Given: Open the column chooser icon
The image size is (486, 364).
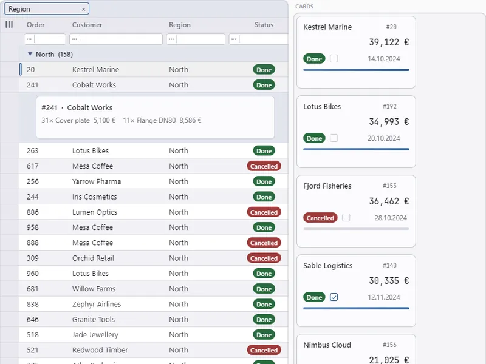Looking at the screenshot, I should click(9, 24).
